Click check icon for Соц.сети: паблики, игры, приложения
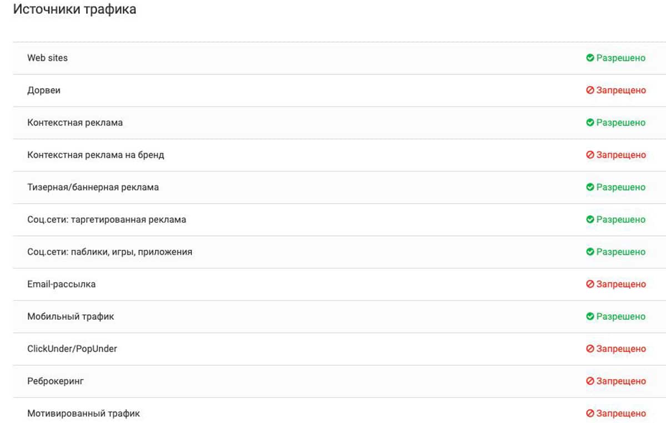 tap(590, 252)
